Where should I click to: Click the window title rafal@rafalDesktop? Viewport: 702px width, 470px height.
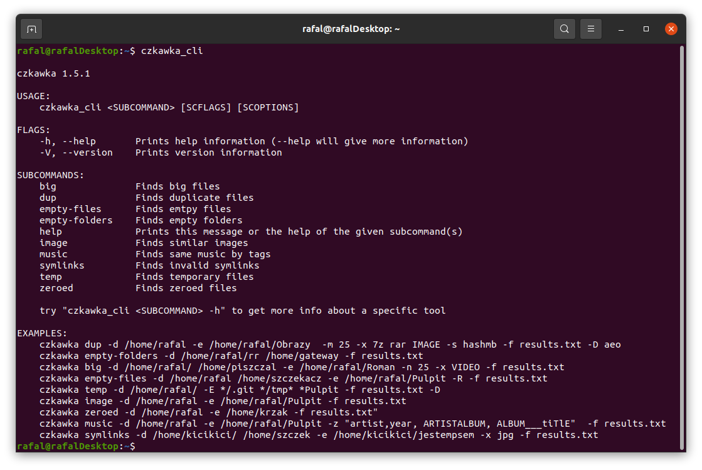(x=351, y=29)
